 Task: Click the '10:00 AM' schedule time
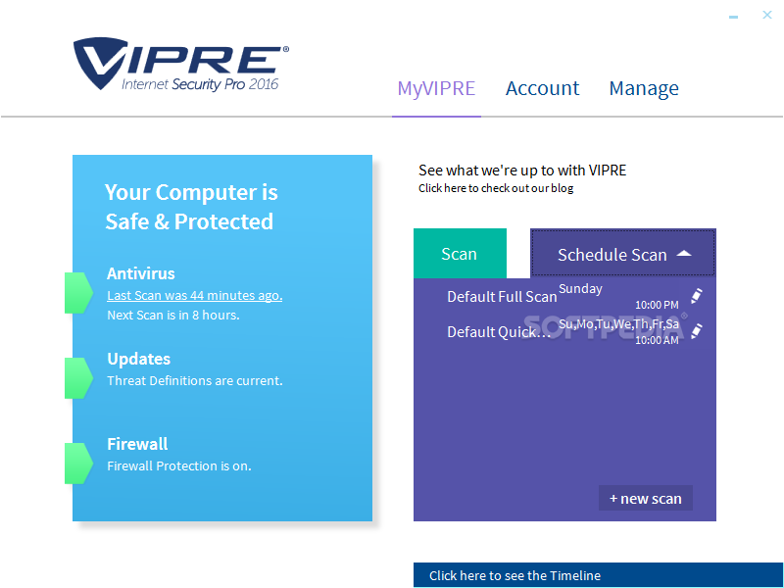pos(657,340)
